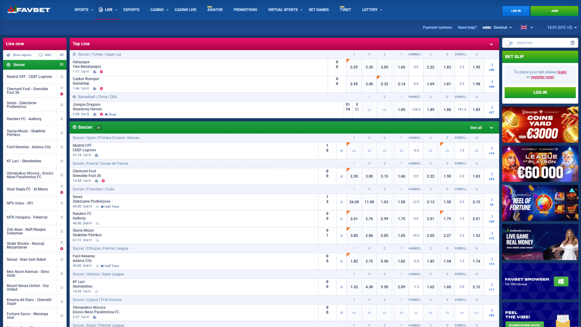This screenshot has width=581, height=327.
Task: Click live stream icon for Hatayspor match
Action: [101, 72]
